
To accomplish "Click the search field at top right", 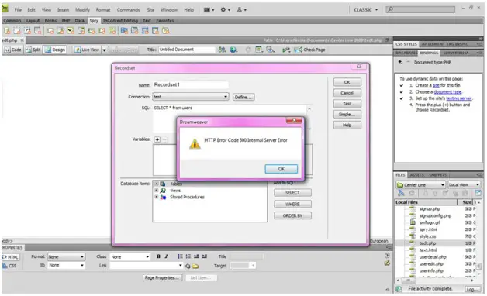I will pyautogui.click(x=420, y=9).
